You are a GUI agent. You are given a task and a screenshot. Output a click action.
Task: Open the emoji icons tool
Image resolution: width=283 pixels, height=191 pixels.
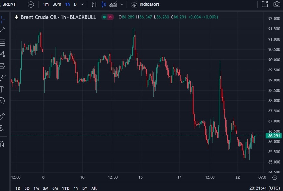click(2, 101)
